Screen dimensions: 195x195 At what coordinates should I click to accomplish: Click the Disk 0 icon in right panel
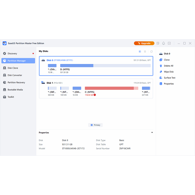pyautogui.click(x=161, y=54)
